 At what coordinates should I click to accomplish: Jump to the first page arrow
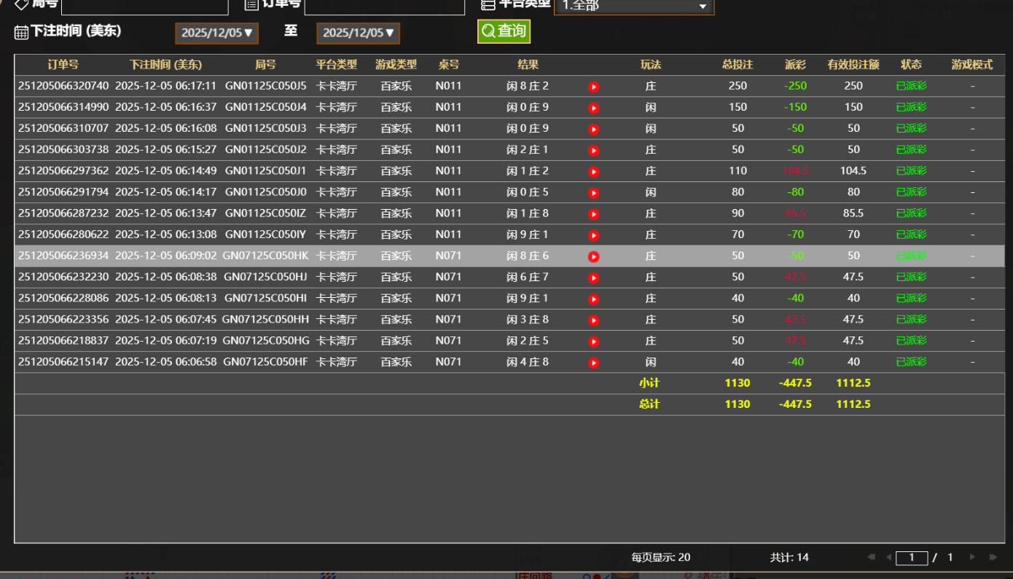(x=871, y=557)
